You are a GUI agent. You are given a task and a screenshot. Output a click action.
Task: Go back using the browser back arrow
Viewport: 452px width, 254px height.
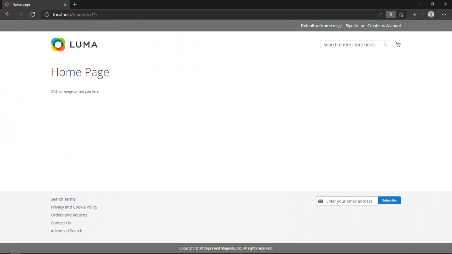8,14
